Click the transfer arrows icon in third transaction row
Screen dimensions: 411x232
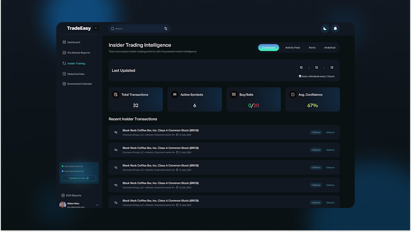pyautogui.click(x=116, y=167)
